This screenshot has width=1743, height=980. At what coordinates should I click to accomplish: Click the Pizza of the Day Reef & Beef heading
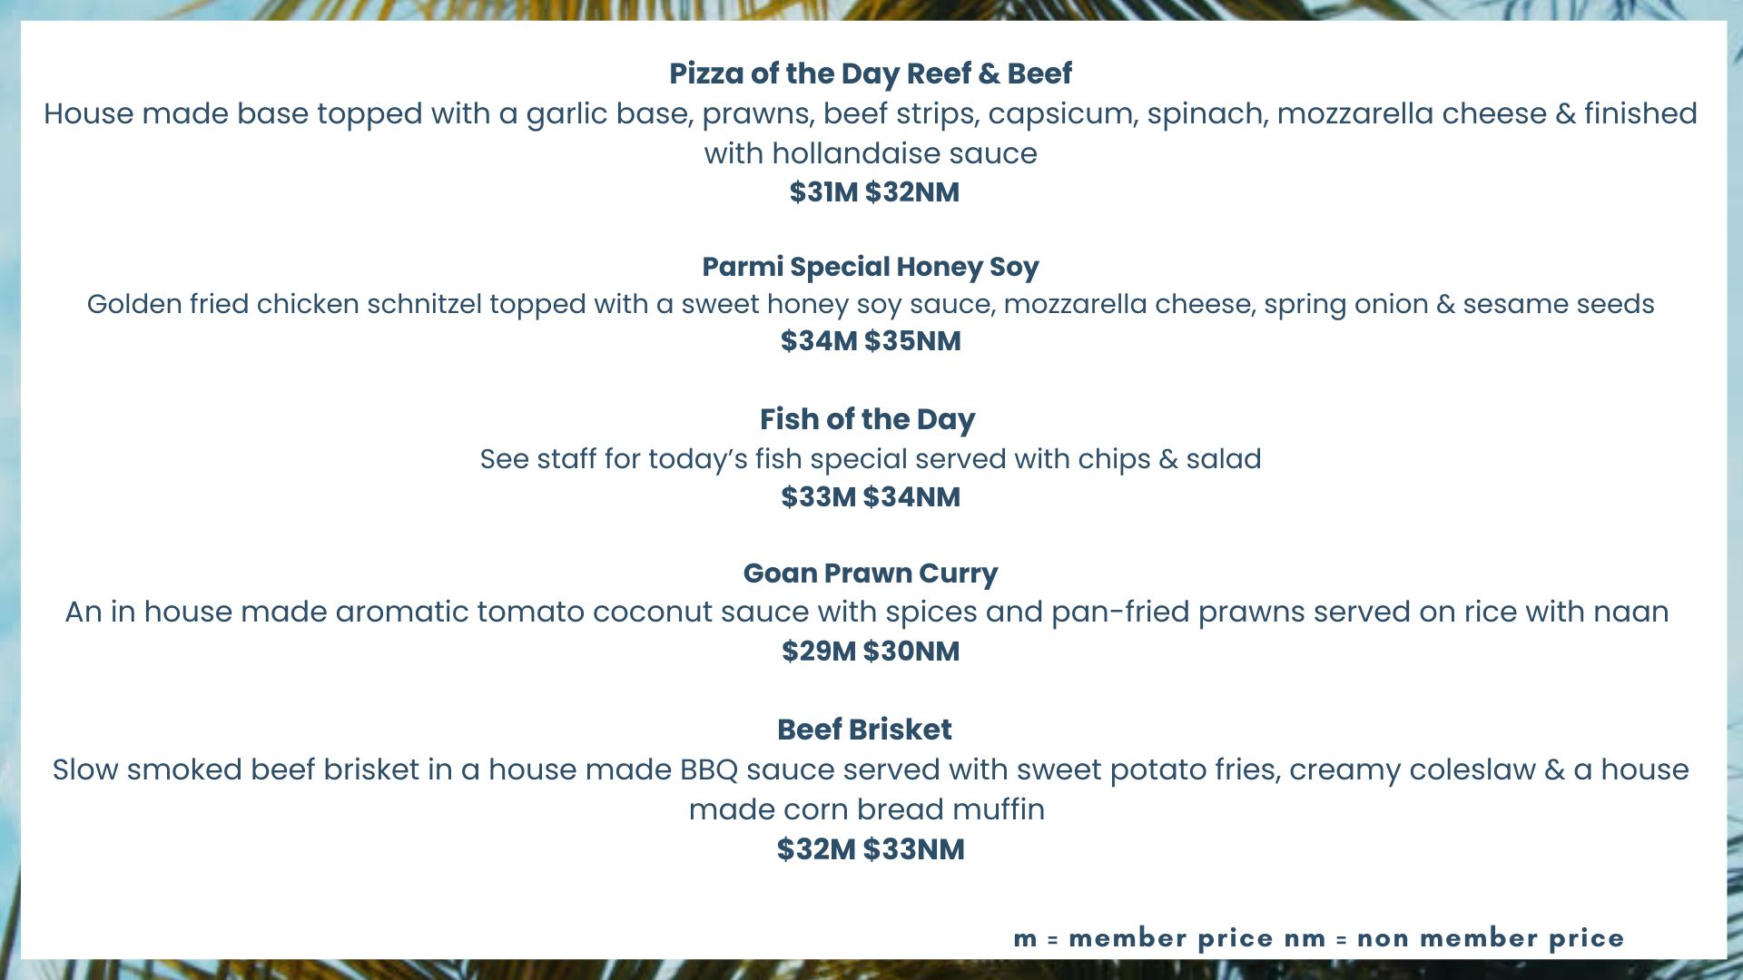871,73
